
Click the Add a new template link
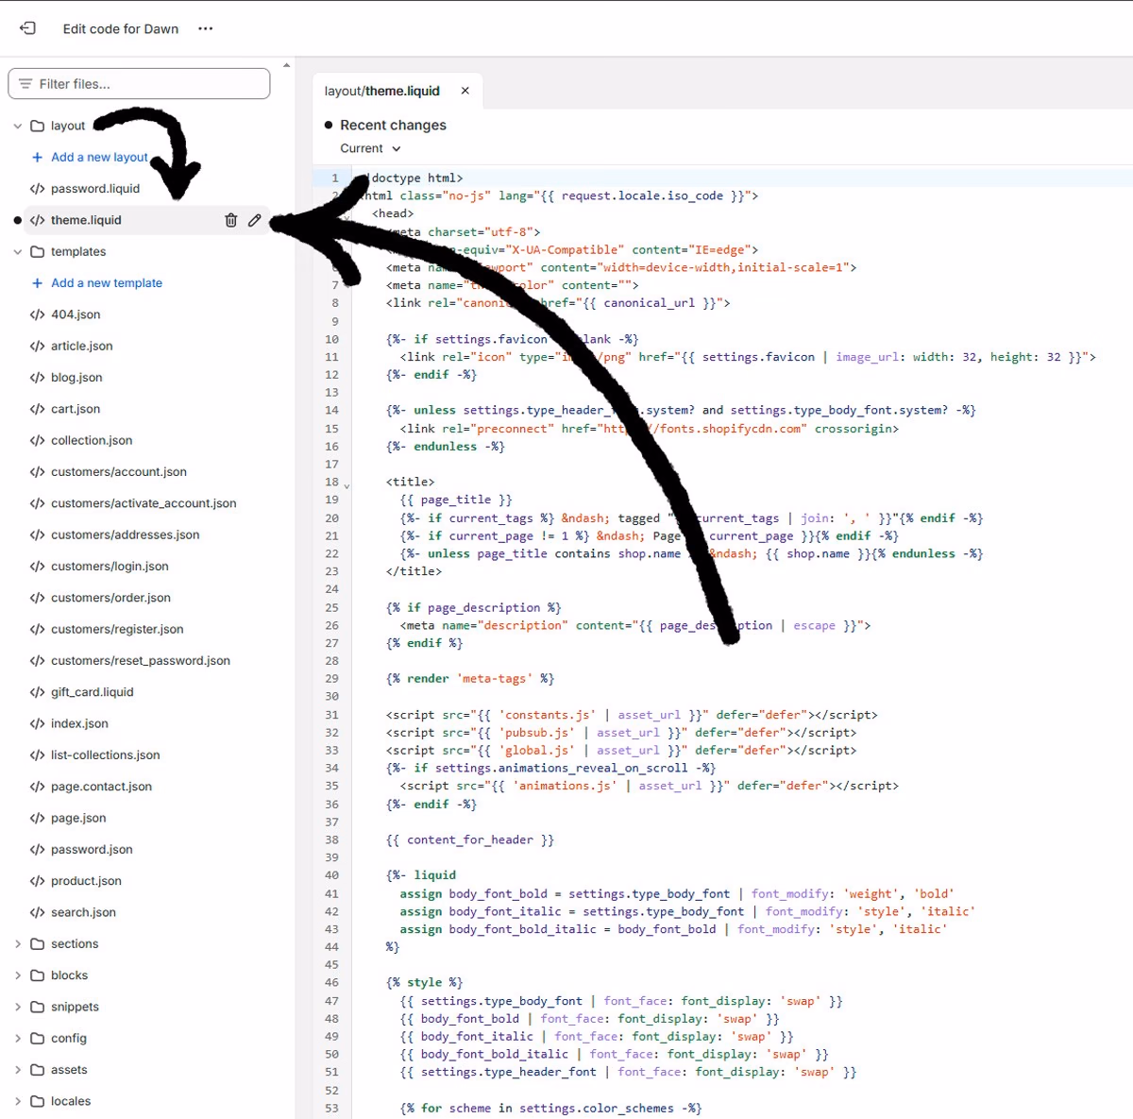click(107, 282)
